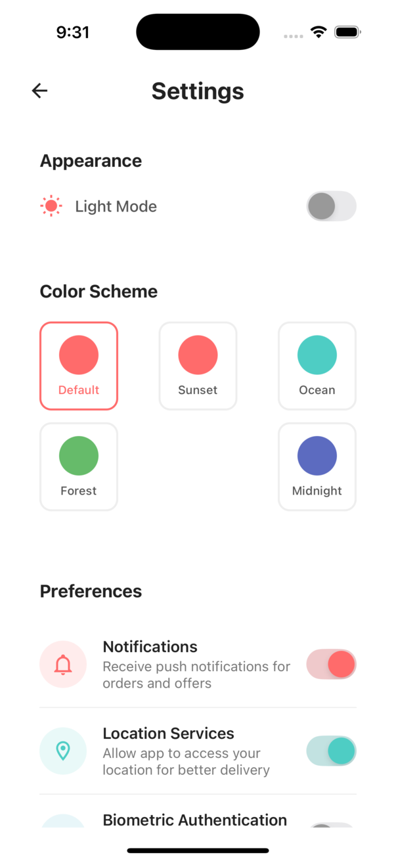Tap the Notifications preference title

150,647
